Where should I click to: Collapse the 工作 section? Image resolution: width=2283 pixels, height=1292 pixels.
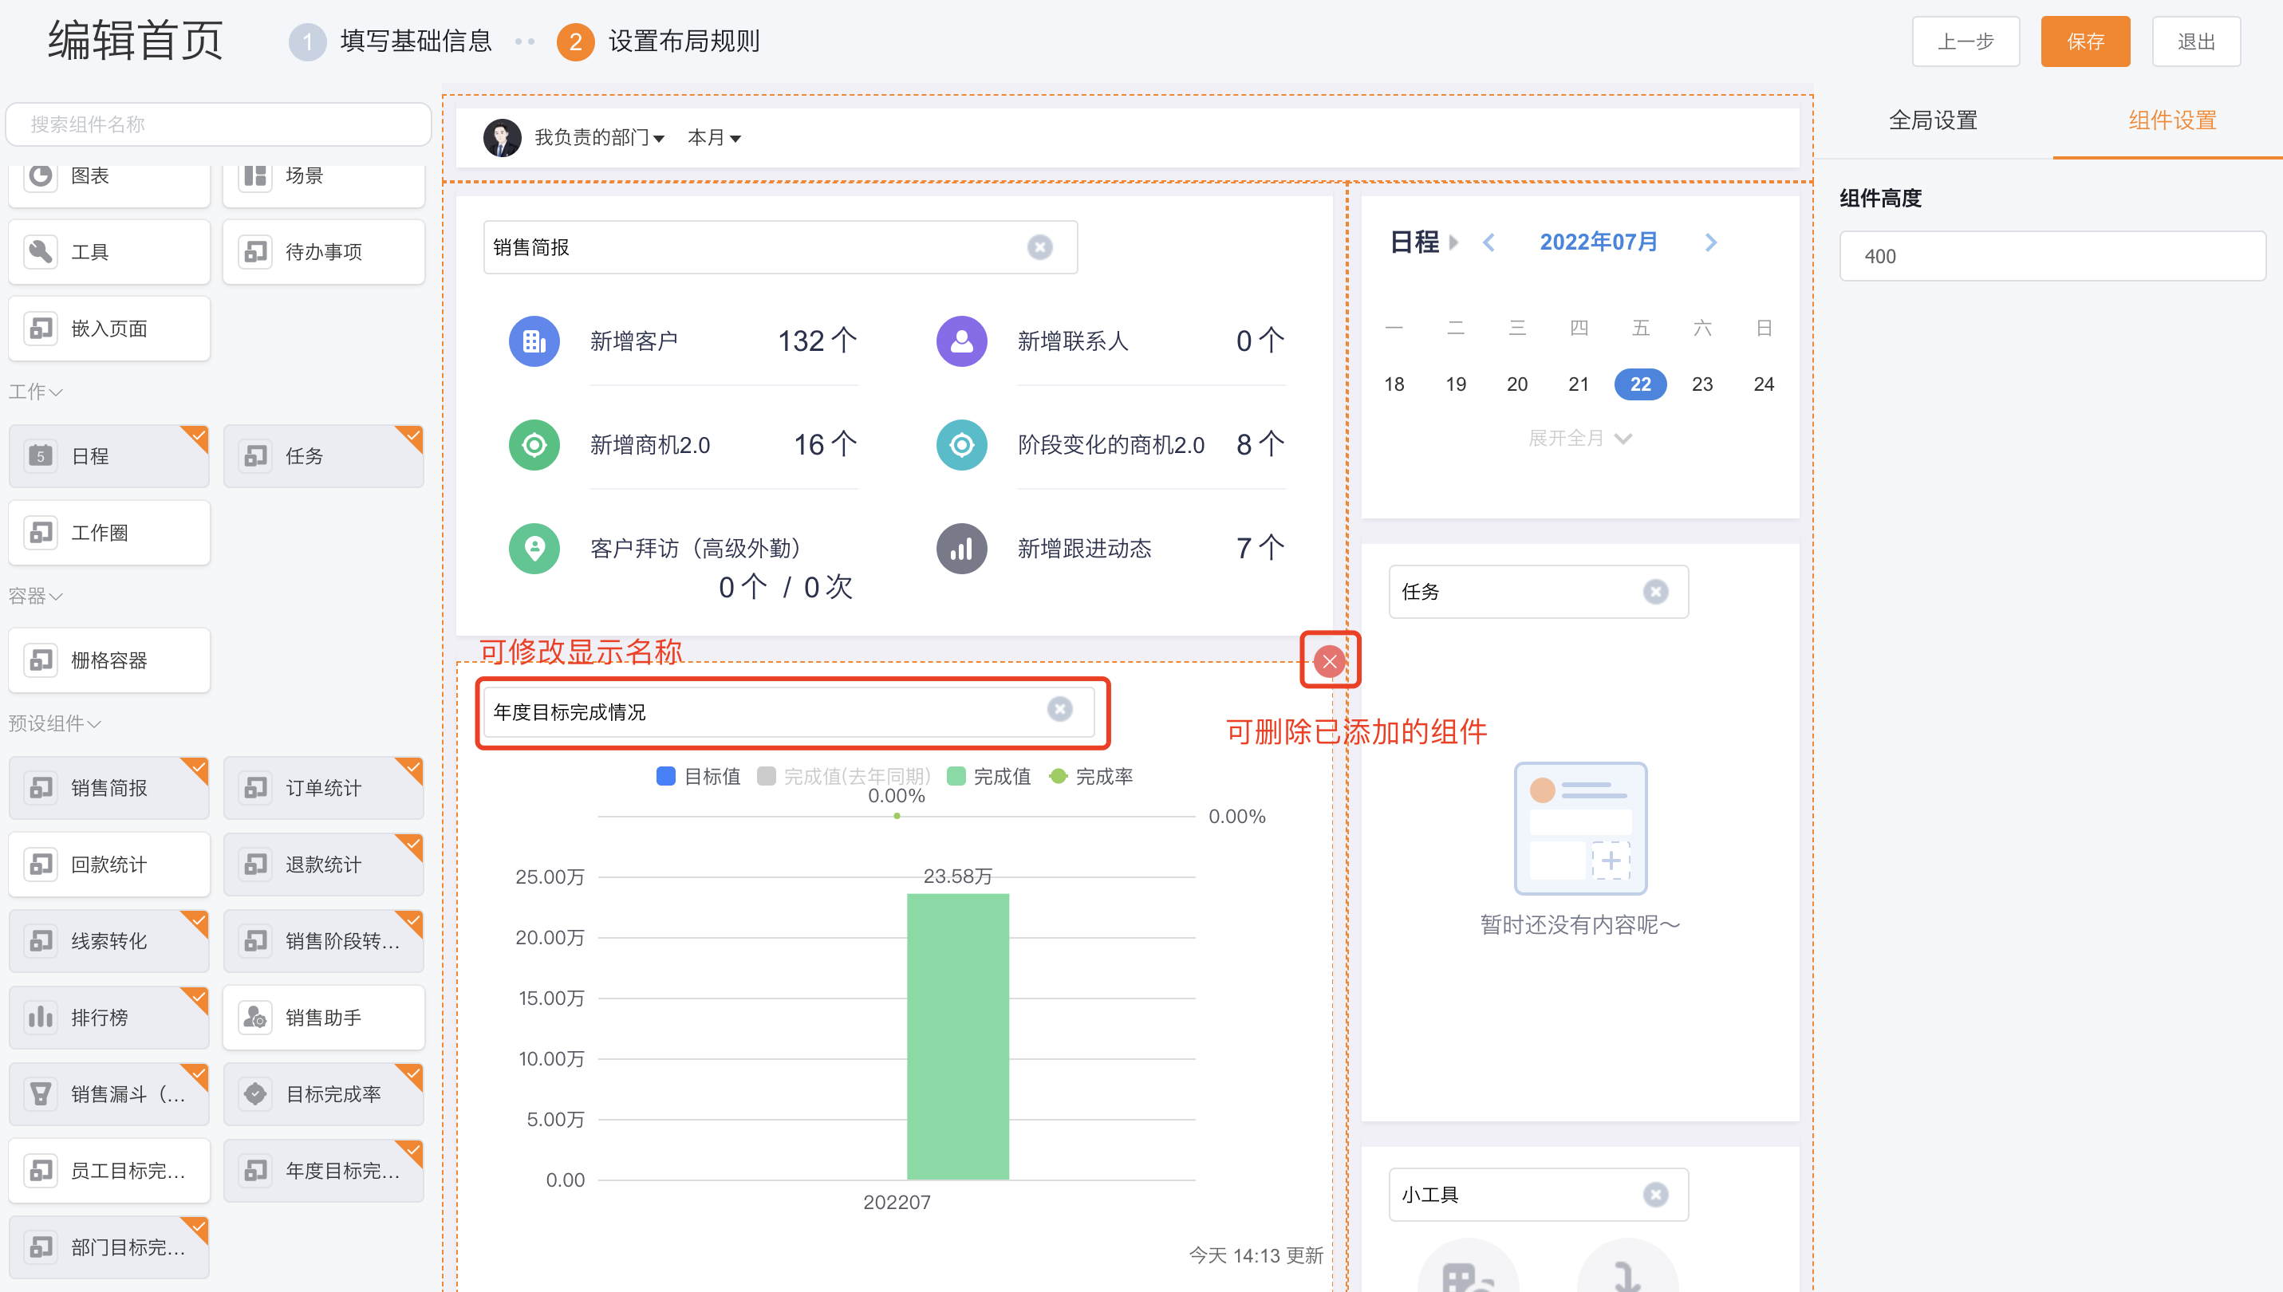(x=35, y=392)
